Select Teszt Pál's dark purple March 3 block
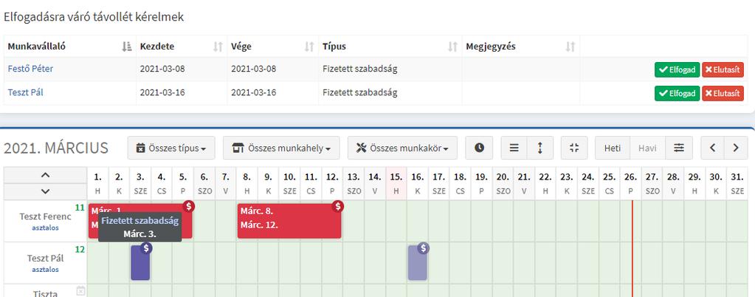This screenshot has width=755, height=297. point(140,264)
